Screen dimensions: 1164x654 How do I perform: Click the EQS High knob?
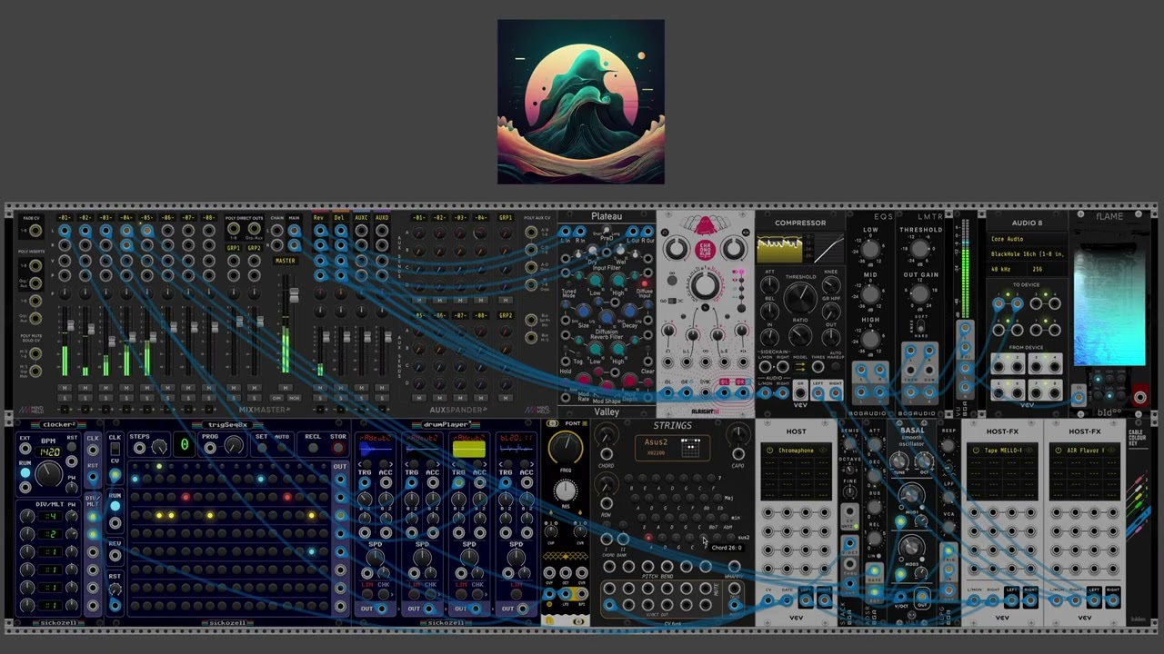coord(870,340)
